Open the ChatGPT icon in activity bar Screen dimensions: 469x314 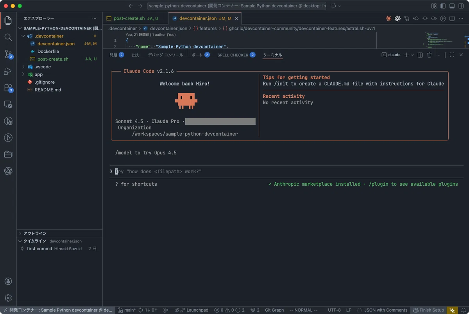pos(8,171)
